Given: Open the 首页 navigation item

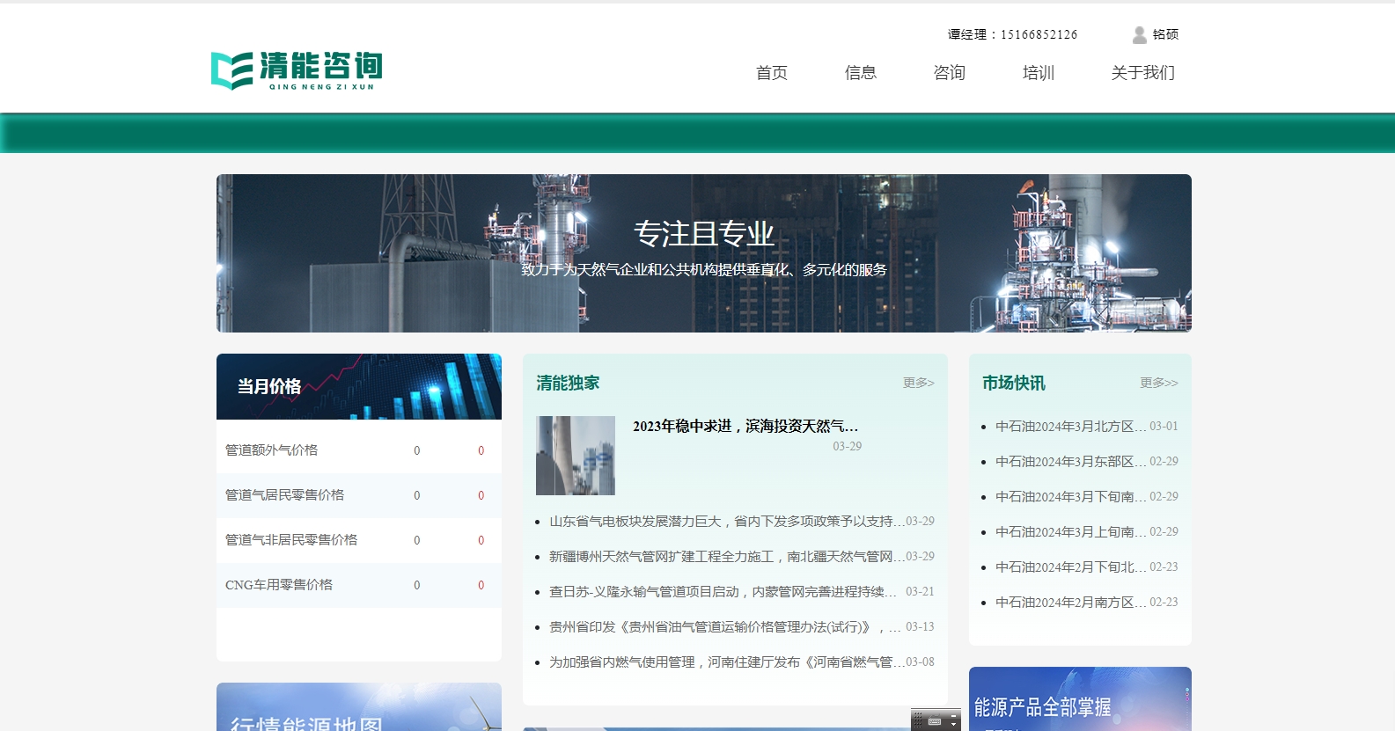Looking at the screenshot, I should click(771, 73).
